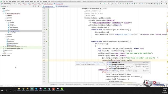Open the Refactor menu
This screenshot has height=94, width=168.
coord(27,1)
